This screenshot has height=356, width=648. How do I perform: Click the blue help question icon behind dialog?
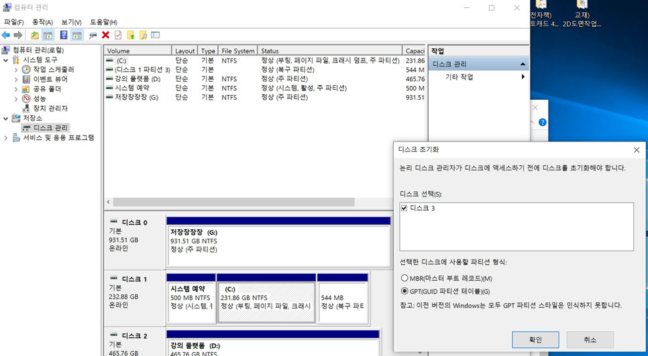pos(543,122)
